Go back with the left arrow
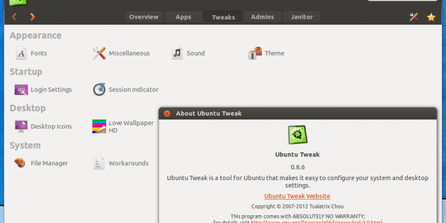446x223 pixels. [14, 17]
